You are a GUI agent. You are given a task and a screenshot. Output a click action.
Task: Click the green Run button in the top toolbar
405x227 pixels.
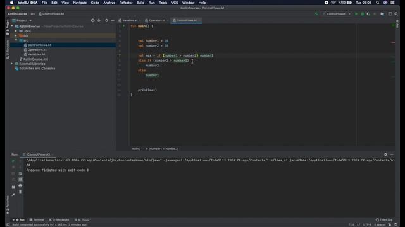click(356, 14)
